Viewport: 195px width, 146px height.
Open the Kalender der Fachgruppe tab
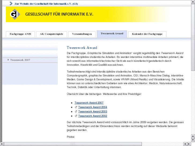click(147, 34)
